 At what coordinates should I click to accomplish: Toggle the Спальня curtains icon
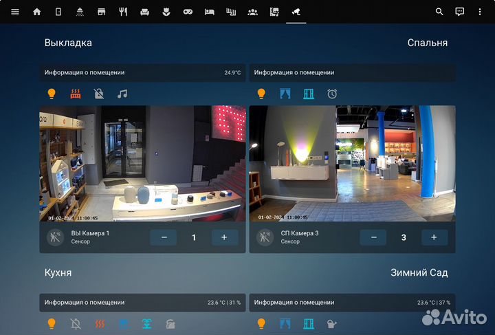coord(285,94)
